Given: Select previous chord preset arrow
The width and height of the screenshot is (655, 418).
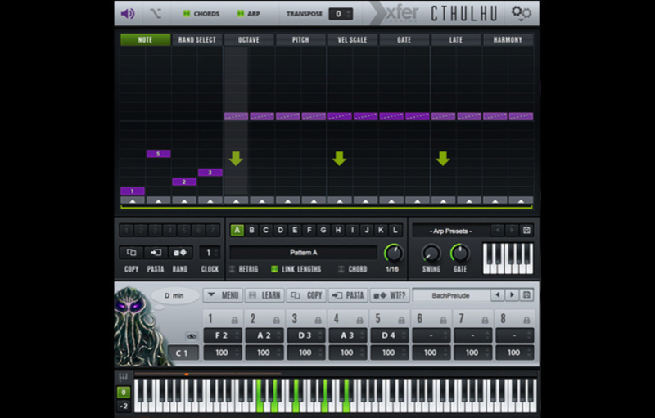Looking at the screenshot, I should point(497,295).
